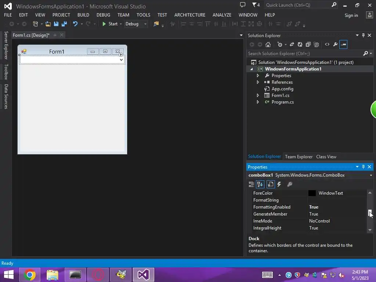The width and height of the screenshot is (376, 282).
Task: Open the combo box dropdown arrow on Form1
Action: click(x=121, y=60)
